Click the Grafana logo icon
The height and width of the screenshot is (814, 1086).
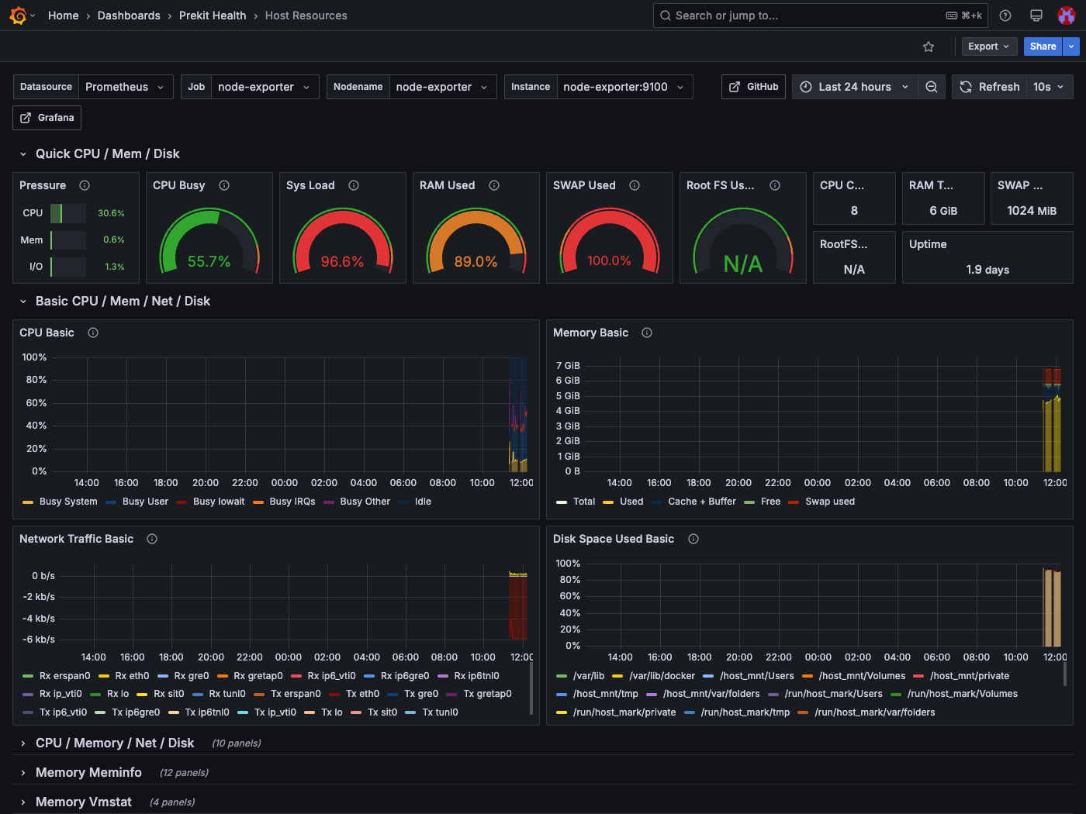[x=18, y=16]
